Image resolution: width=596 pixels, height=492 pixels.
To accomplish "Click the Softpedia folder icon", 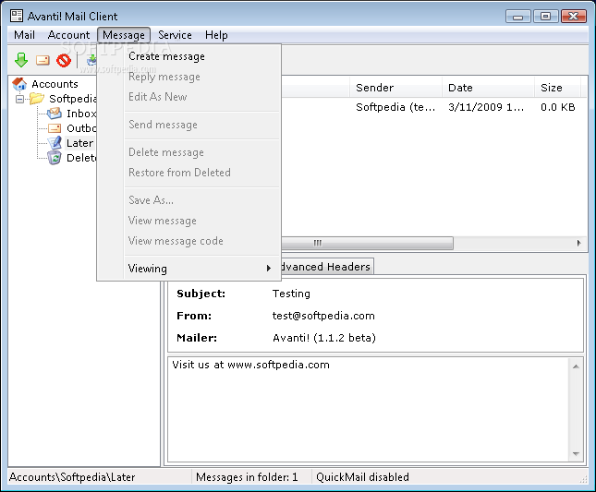I will pyautogui.click(x=37, y=99).
